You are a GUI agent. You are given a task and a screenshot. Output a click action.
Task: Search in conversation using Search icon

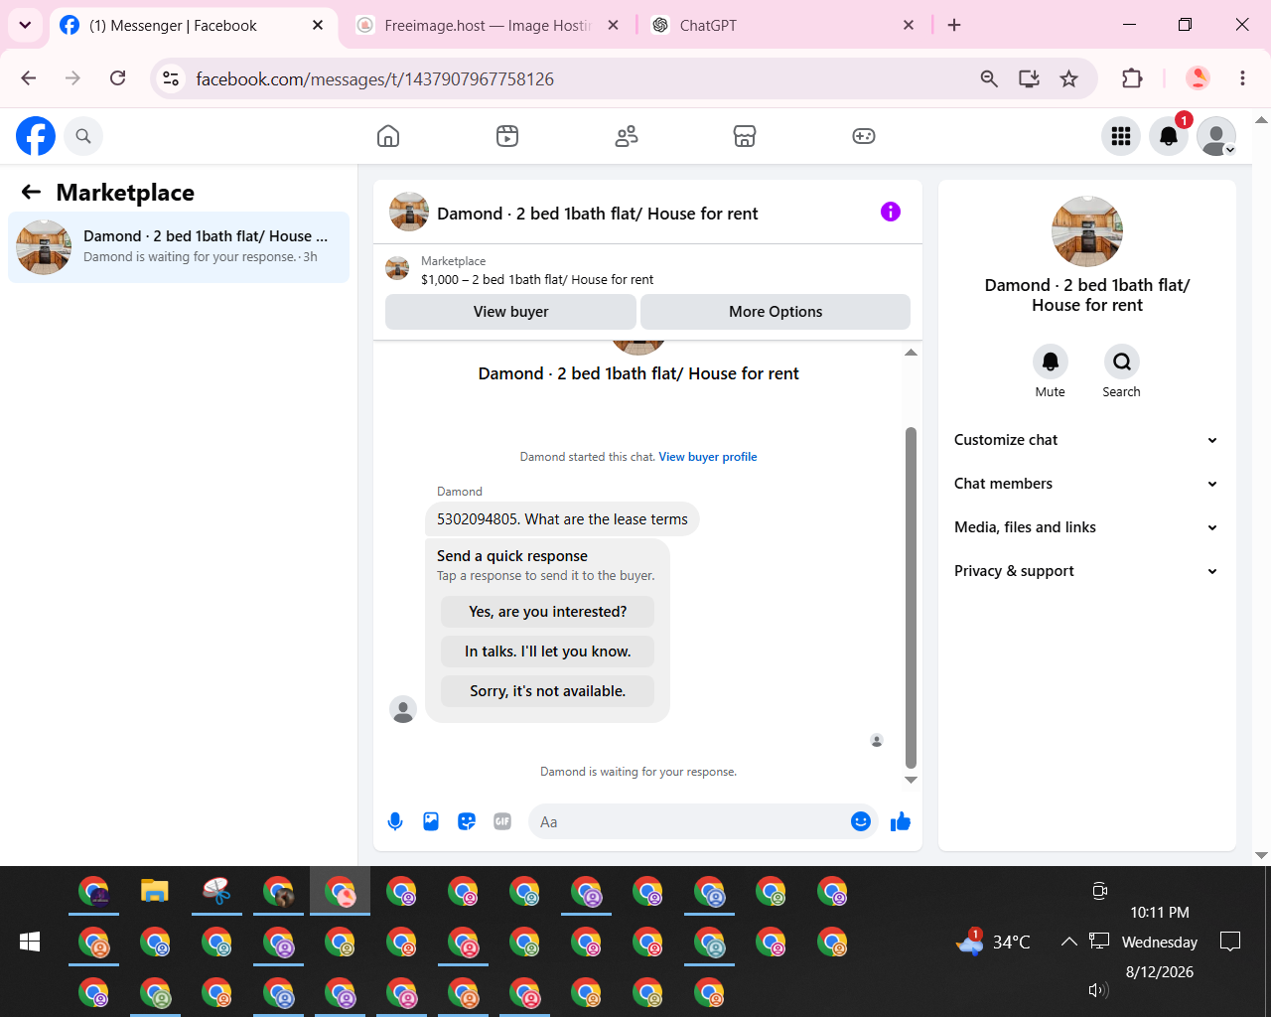(x=1122, y=362)
